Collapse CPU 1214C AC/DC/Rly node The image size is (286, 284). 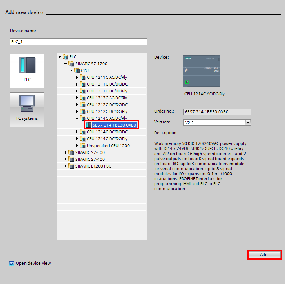pyautogui.click(x=77, y=118)
